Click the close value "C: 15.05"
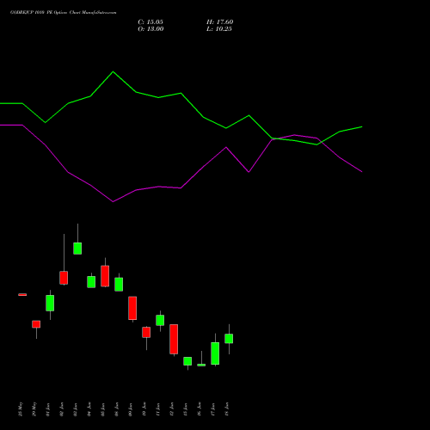Screen dimensions: 430x430 point(150,22)
